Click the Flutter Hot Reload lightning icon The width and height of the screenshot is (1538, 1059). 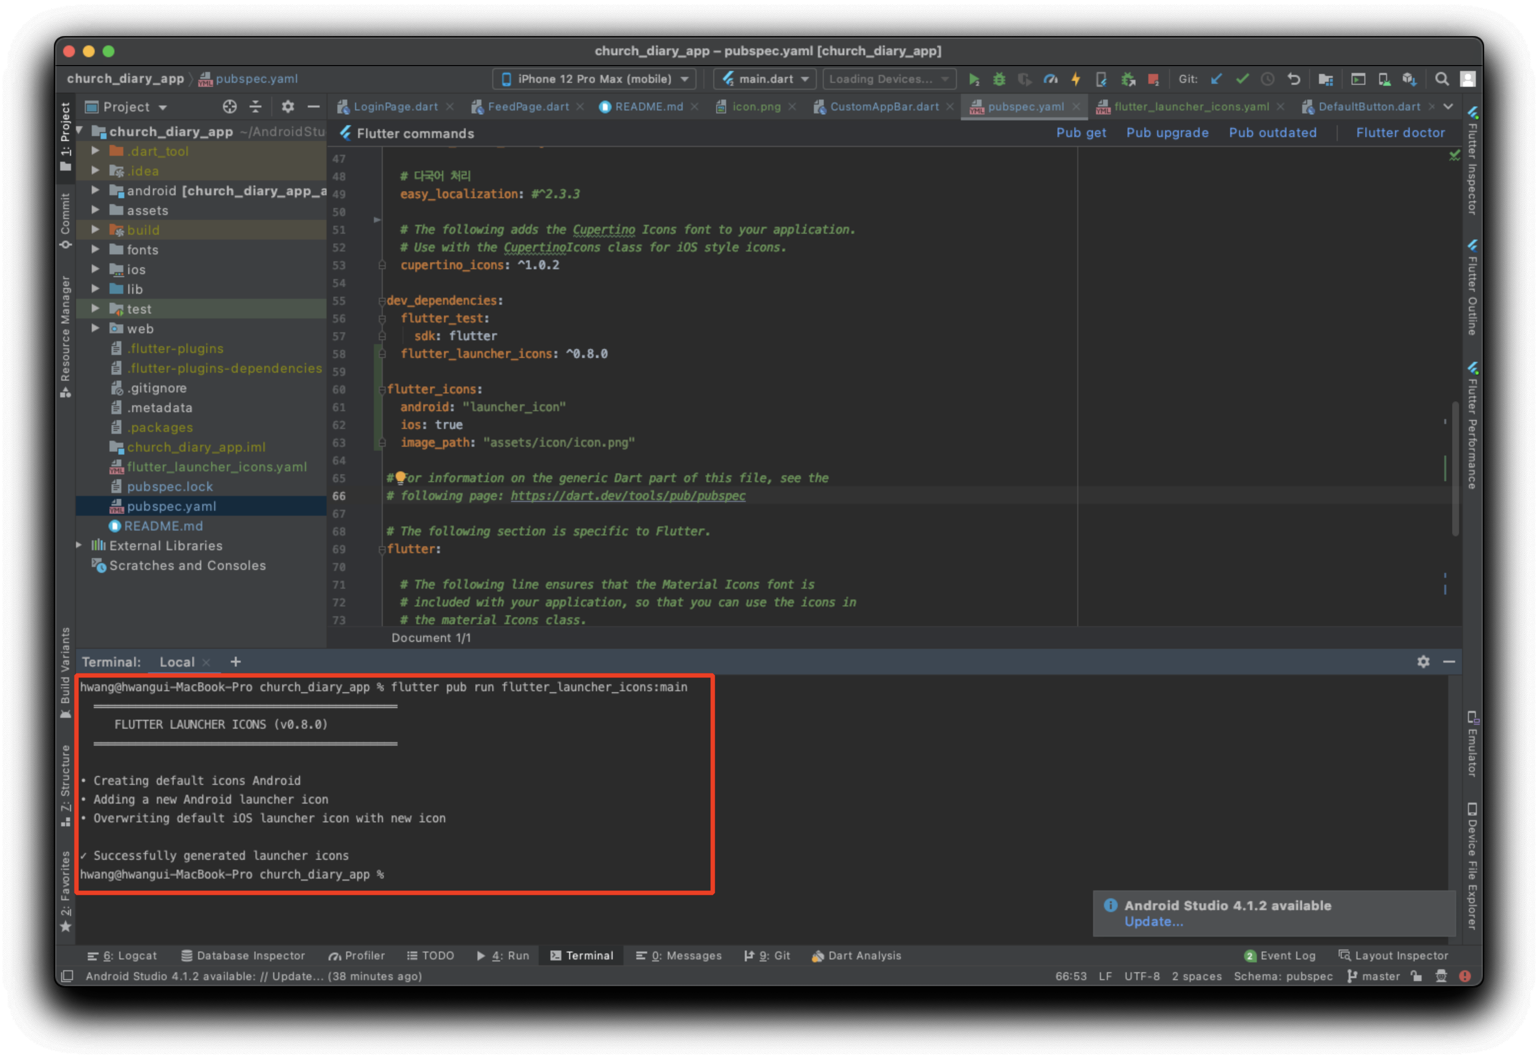1076,80
